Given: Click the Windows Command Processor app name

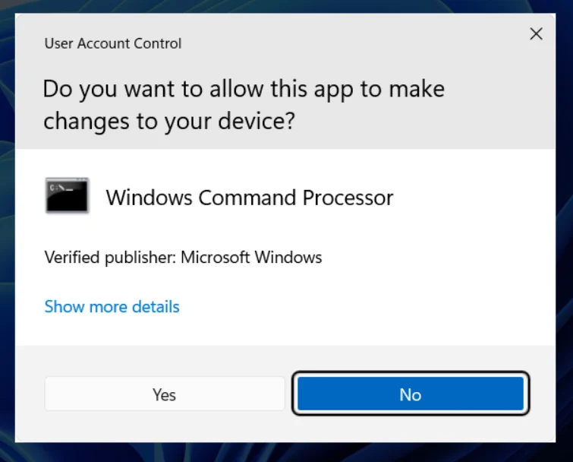Looking at the screenshot, I should coord(250,198).
